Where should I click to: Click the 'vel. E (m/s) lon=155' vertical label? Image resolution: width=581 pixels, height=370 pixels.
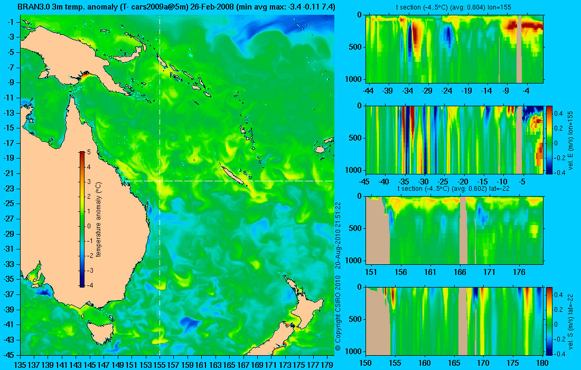[x=570, y=141]
